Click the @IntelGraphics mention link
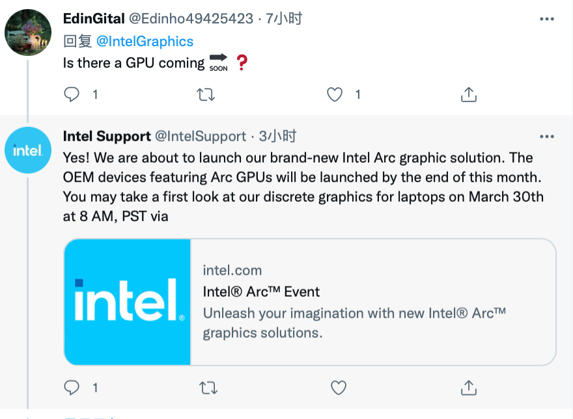The image size is (573, 419). click(x=145, y=42)
